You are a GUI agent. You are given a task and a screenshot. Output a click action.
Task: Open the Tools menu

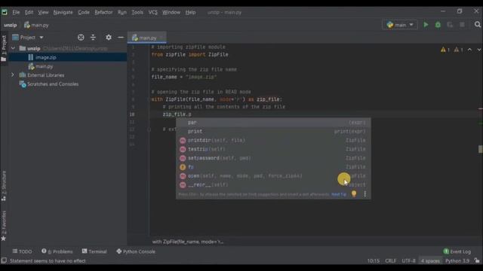click(137, 12)
